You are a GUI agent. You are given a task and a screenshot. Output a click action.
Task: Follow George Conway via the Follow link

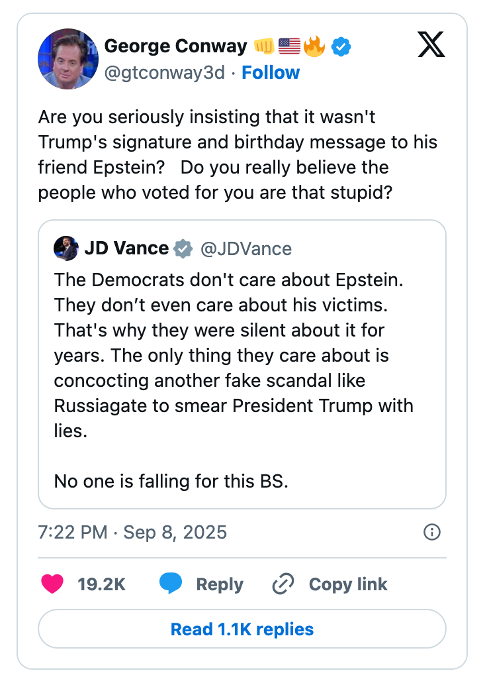[271, 72]
